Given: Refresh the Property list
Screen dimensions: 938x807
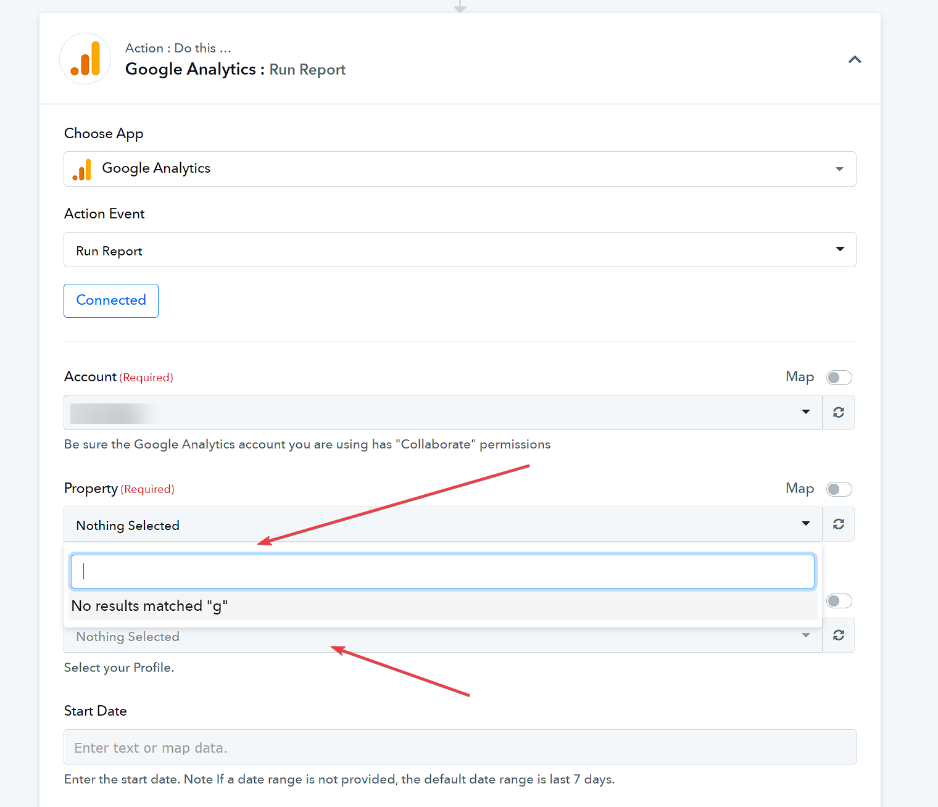Looking at the screenshot, I should [839, 524].
